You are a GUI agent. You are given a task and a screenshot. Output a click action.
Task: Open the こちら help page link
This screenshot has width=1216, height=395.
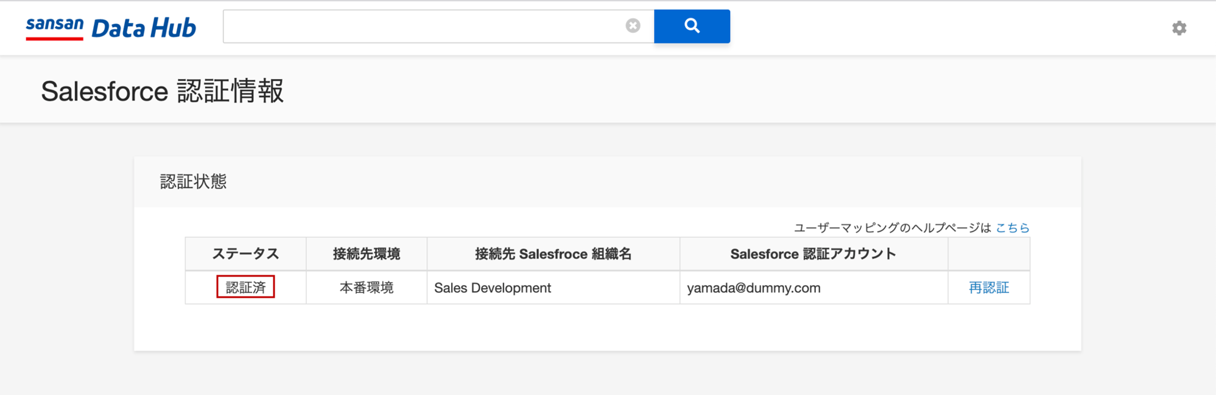point(1012,228)
